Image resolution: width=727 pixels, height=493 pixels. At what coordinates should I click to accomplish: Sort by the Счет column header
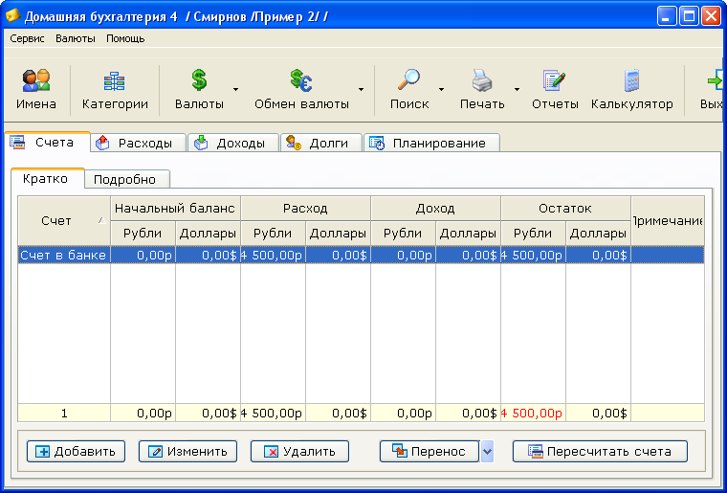point(64,221)
